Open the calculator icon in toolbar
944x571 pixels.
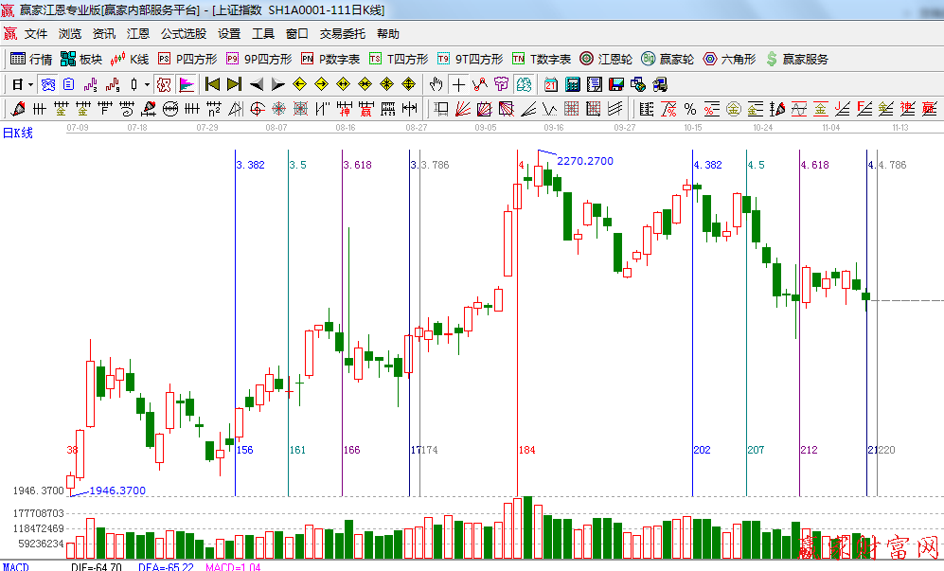pos(572,84)
